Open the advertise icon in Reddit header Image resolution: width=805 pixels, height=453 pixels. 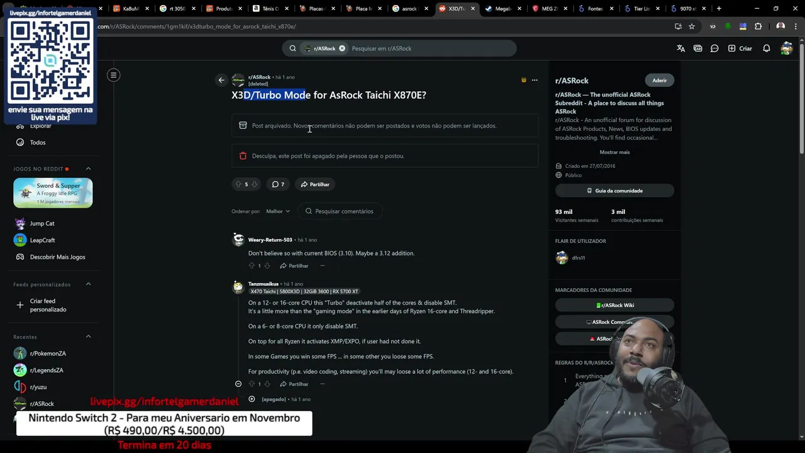click(x=697, y=48)
